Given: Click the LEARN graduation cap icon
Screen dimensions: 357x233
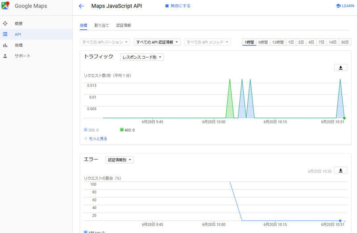Looking at the screenshot, I should point(338,6).
